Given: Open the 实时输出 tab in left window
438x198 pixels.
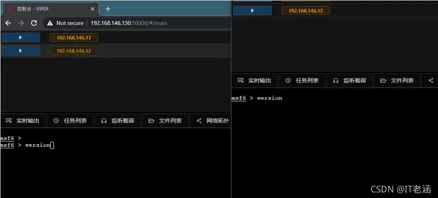Looking at the screenshot, I should (x=23, y=121).
